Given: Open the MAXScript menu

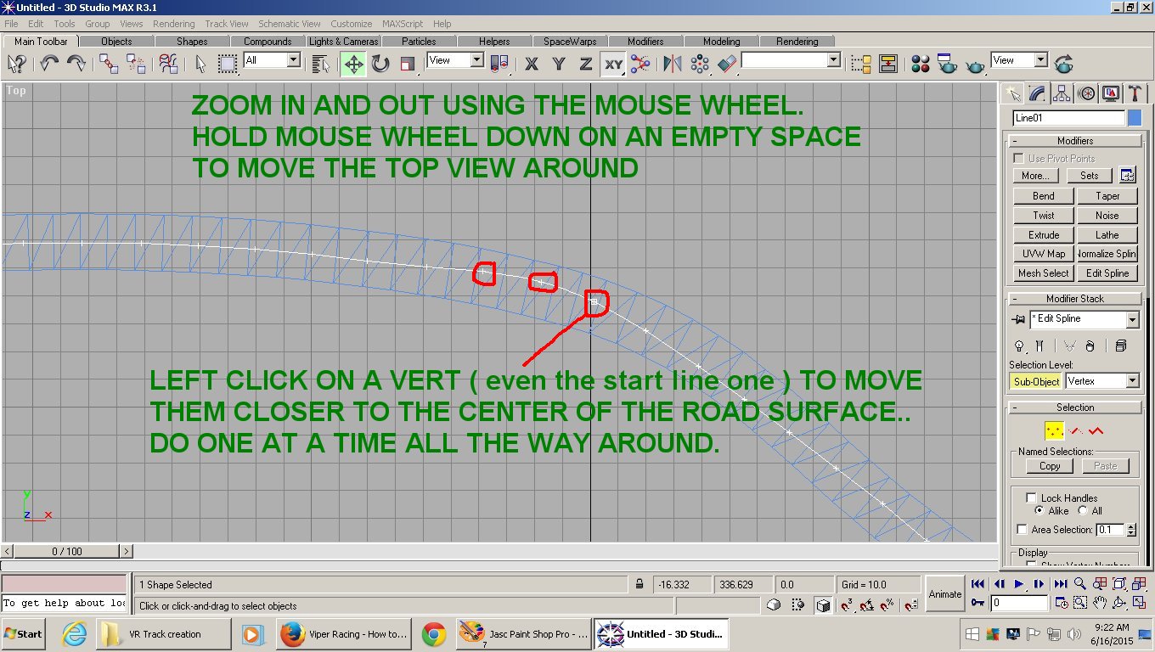Looking at the screenshot, I should (403, 24).
